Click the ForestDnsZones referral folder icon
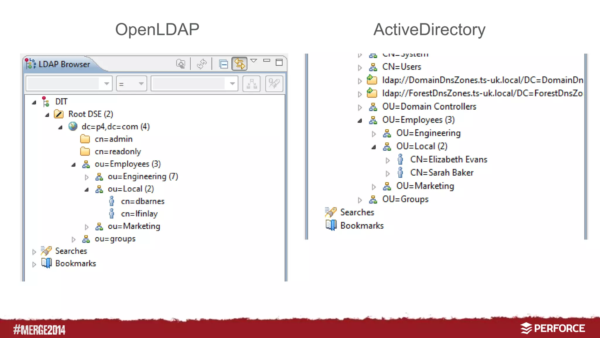This screenshot has height=338, width=600. point(372,93)
